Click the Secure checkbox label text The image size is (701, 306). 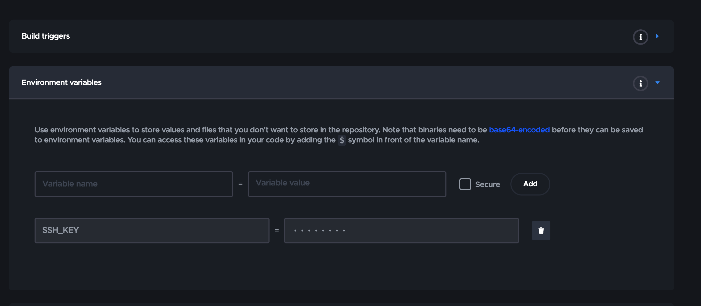point(487,184)
